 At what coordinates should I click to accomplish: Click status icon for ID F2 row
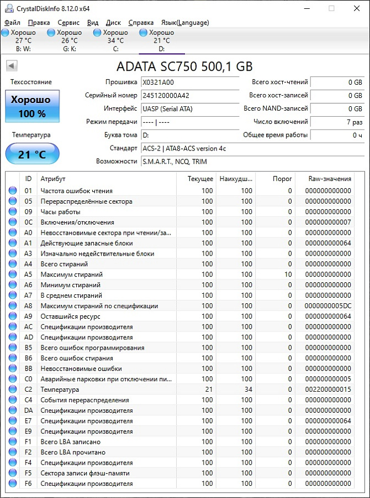[x=13, y=452]
